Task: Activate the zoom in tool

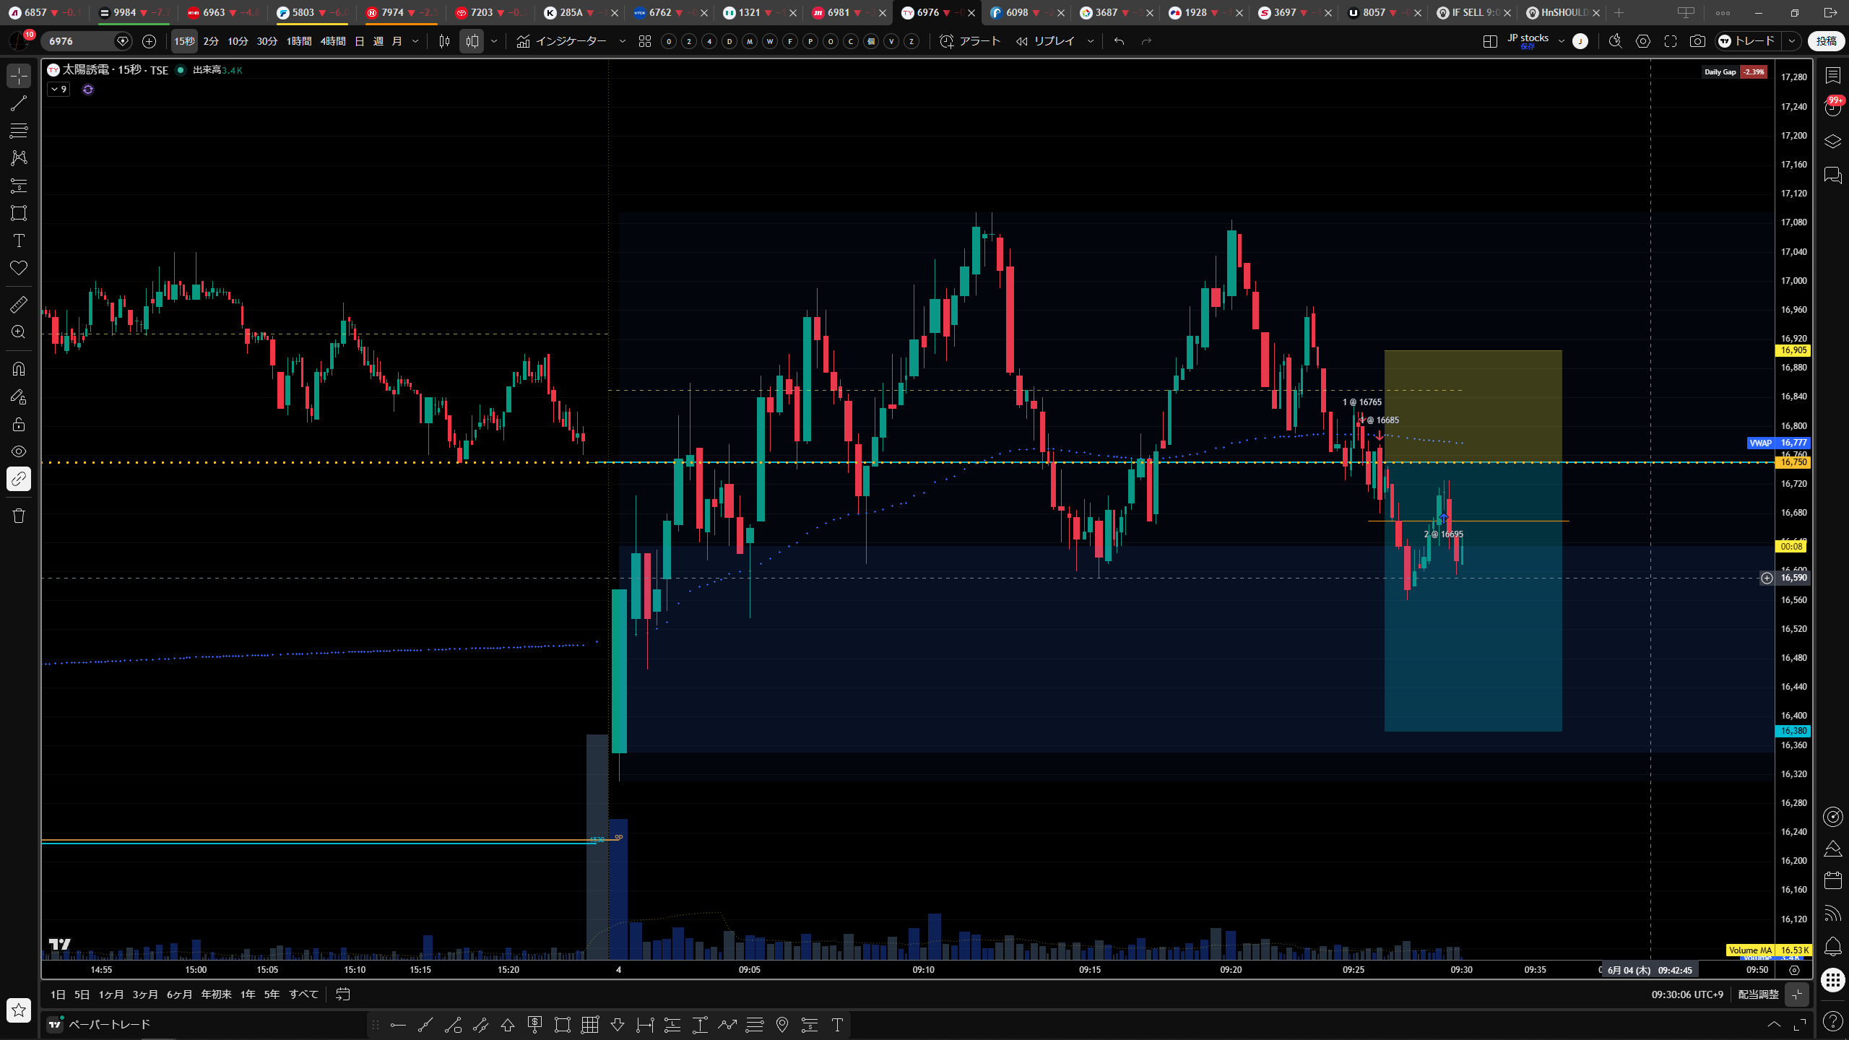Action: tap(19, 332)
